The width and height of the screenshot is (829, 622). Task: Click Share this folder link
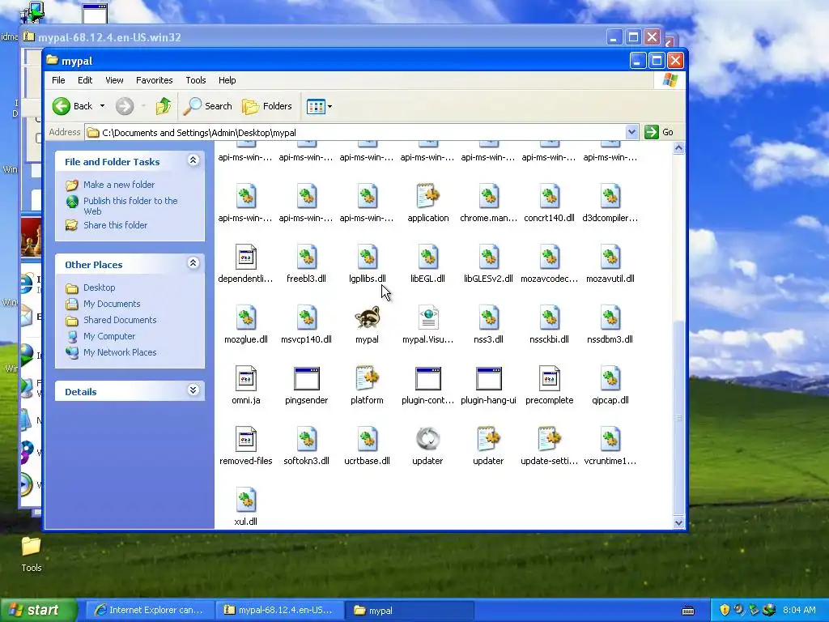click(x=115, y=225)
